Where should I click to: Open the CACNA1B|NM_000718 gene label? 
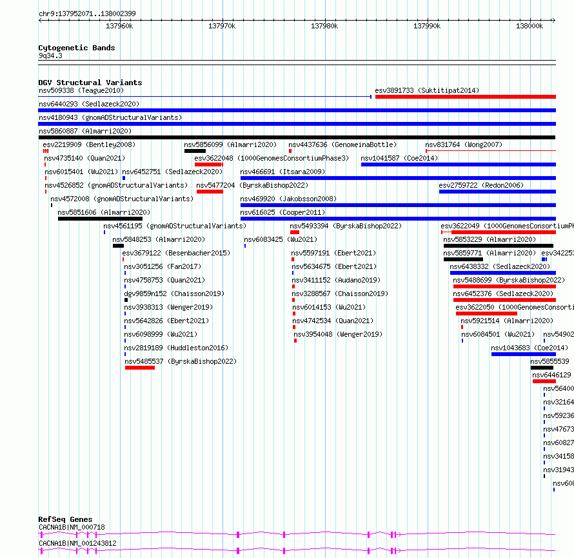72,527
